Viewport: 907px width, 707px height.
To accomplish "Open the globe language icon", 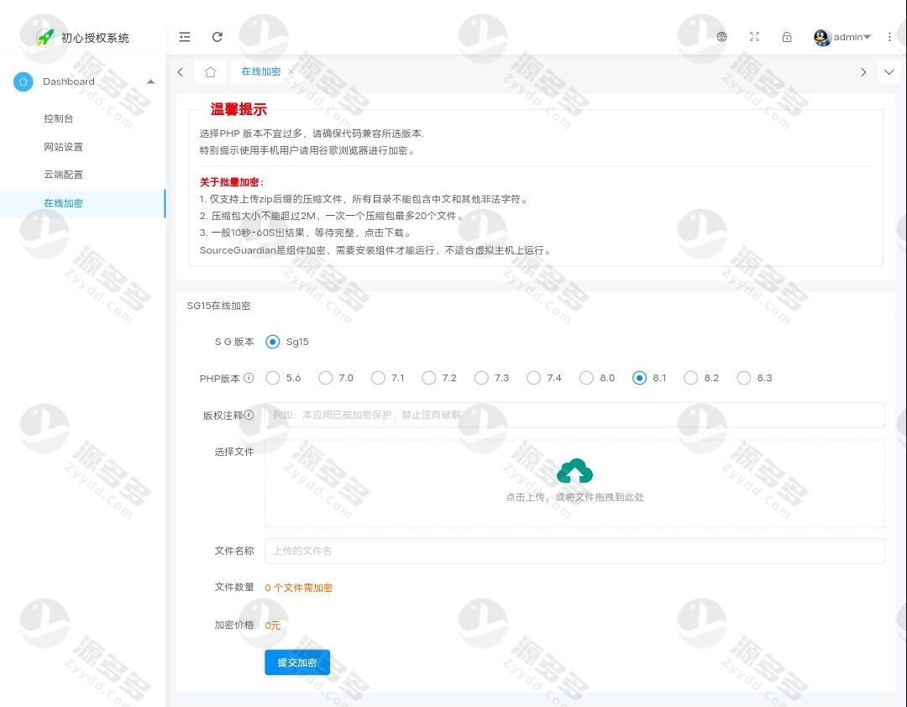I will (x=722, y=37).
